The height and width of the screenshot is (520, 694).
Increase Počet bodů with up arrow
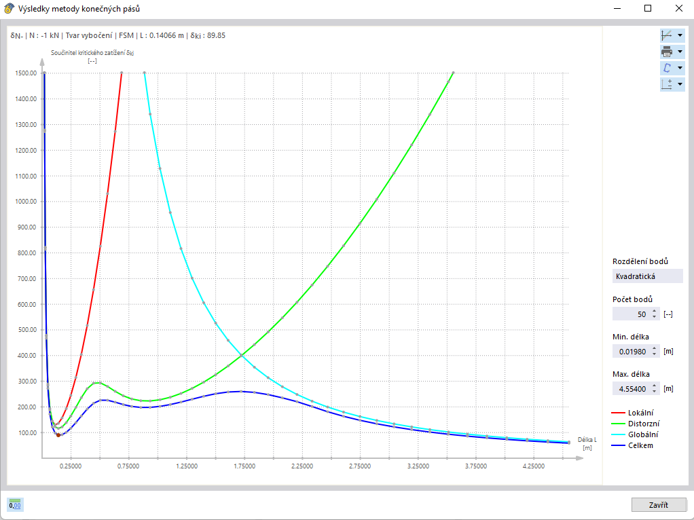pos(654,311)
